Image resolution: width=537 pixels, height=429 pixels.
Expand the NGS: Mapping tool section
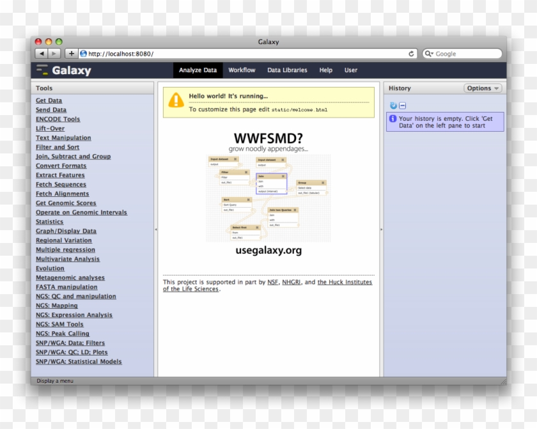click(57, 306)
